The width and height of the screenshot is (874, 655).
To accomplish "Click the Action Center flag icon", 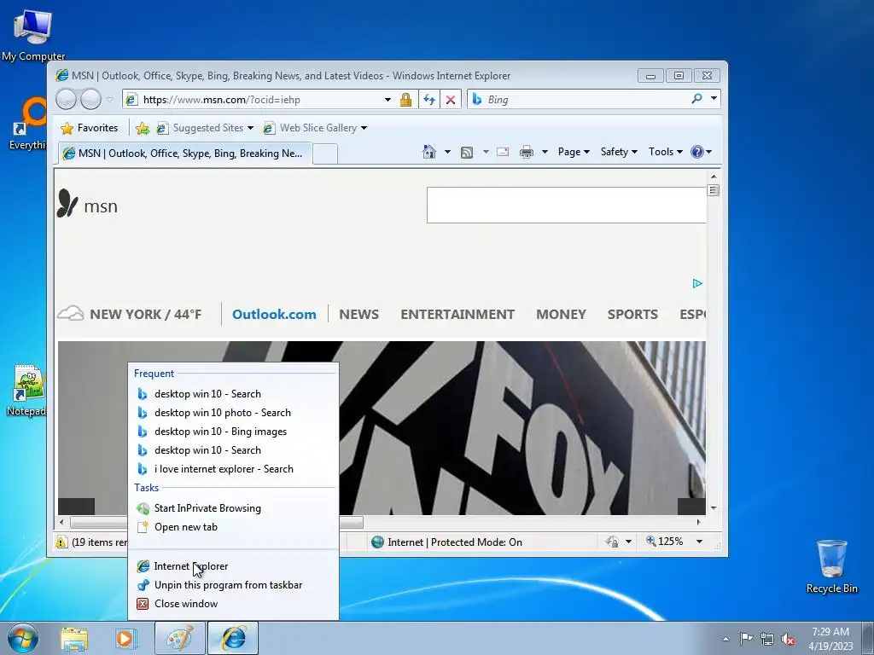I will point(746,638).
